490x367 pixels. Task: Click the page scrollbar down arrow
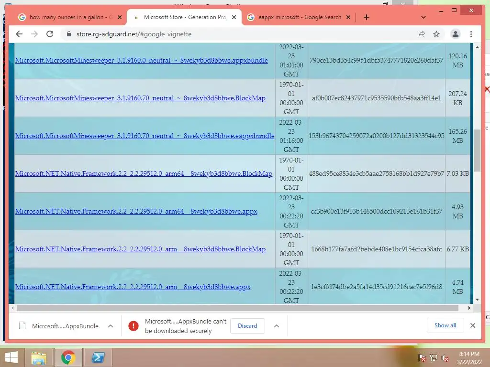tap(477, 300)
